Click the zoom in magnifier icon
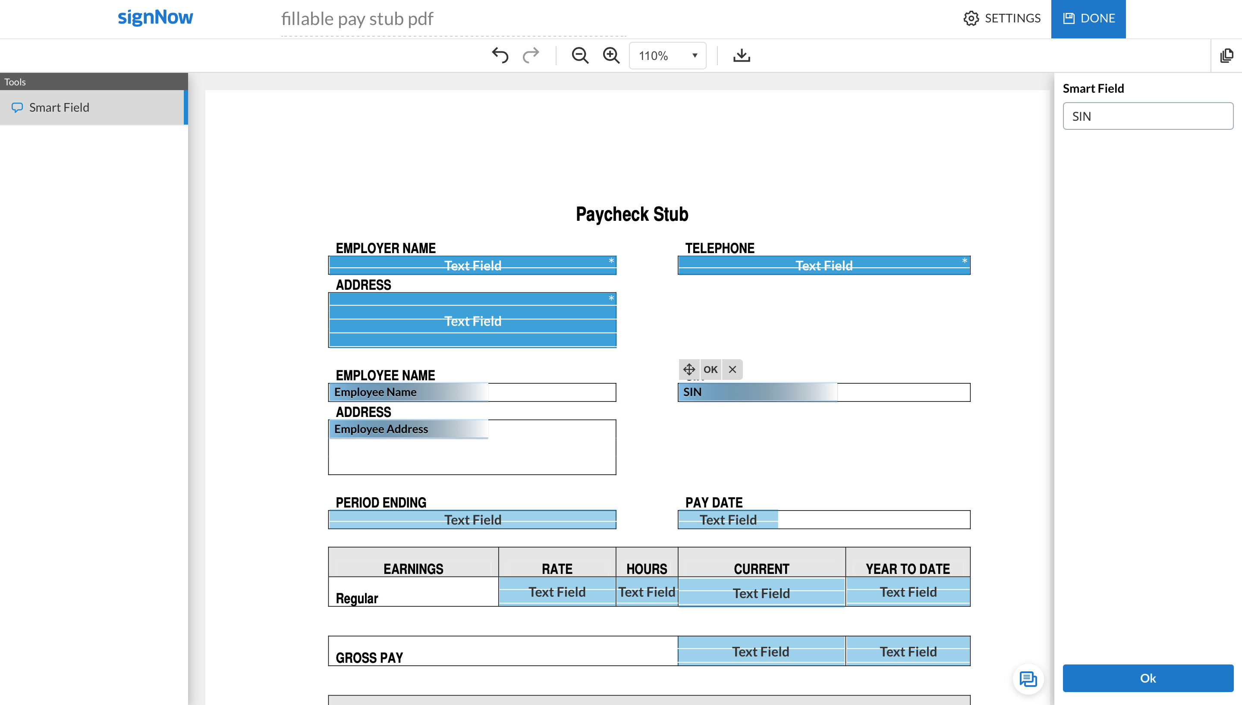Viewport: 1242px width, 705px height. [x=611, y=56]
